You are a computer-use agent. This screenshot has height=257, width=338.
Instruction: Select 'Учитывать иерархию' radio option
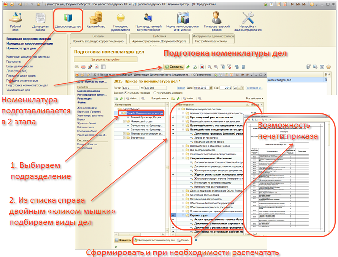tap(126, 92)
